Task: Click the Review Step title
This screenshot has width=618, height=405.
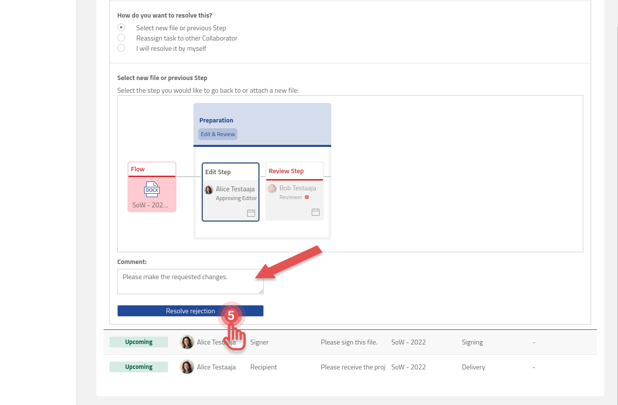Action: 286,171
